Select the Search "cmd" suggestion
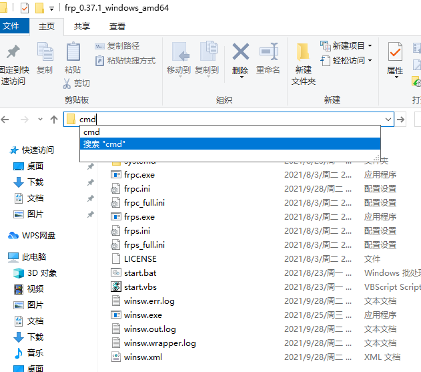 (x=230, y=144)
